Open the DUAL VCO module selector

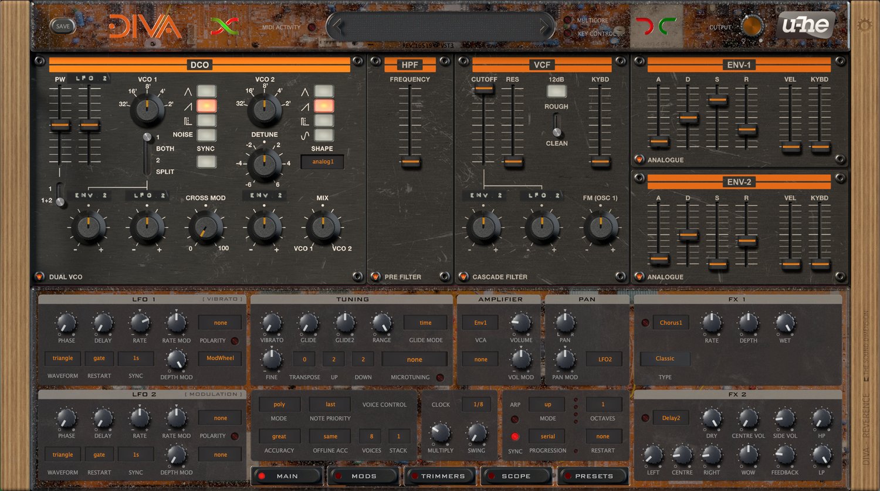[x=39, y=276]
